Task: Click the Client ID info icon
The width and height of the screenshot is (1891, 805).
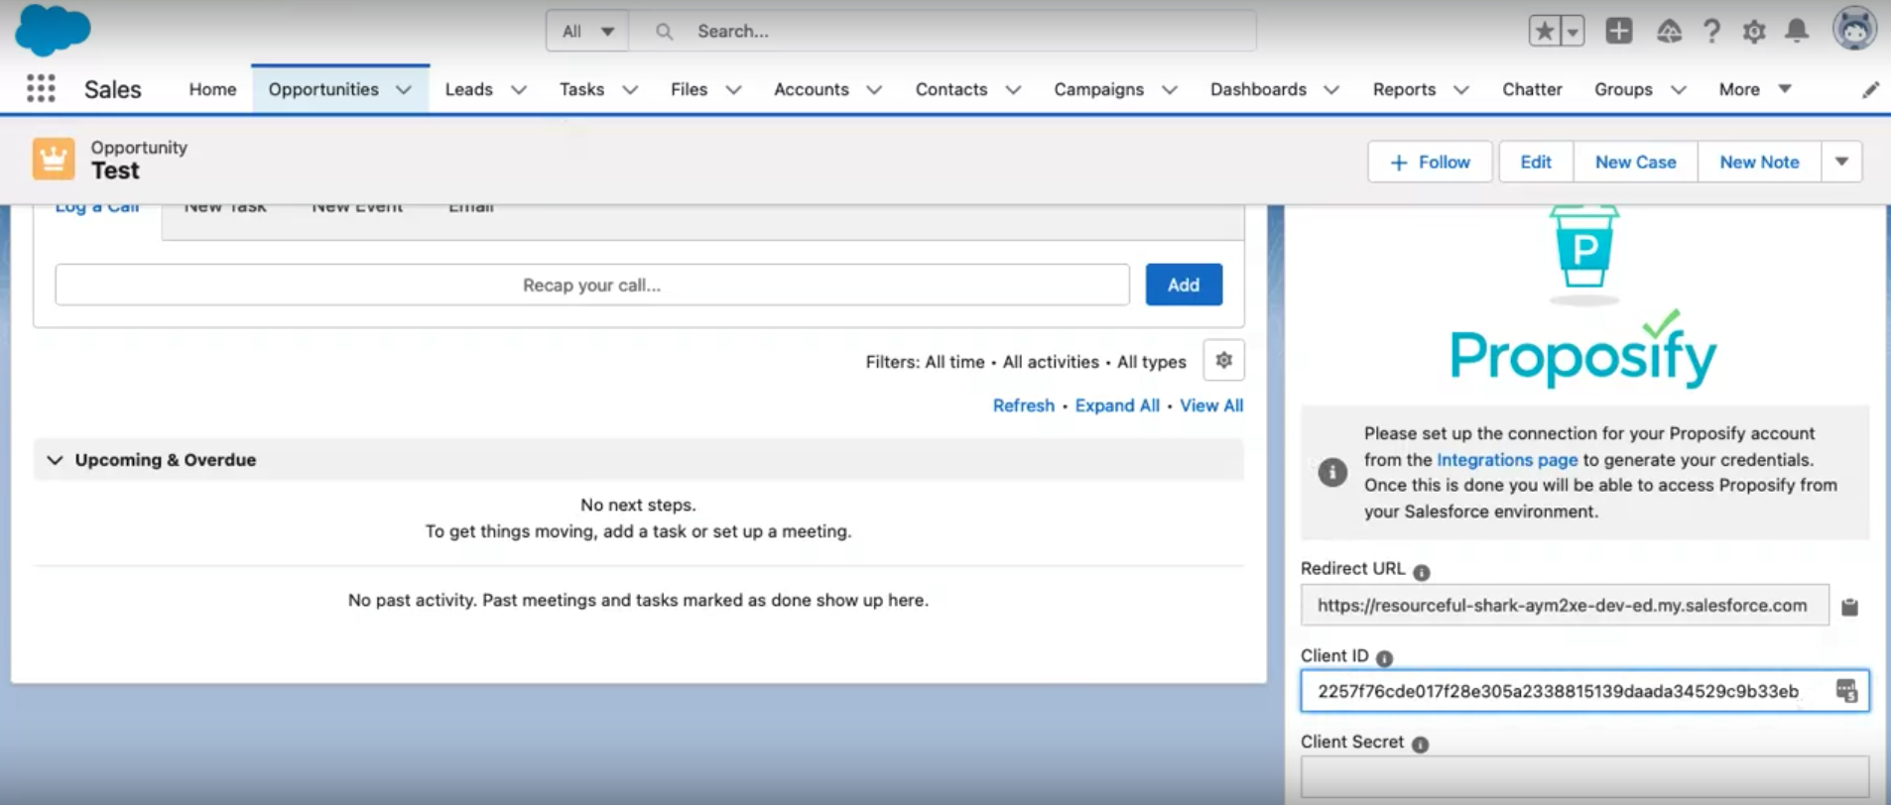Action: pos(1384,658)
